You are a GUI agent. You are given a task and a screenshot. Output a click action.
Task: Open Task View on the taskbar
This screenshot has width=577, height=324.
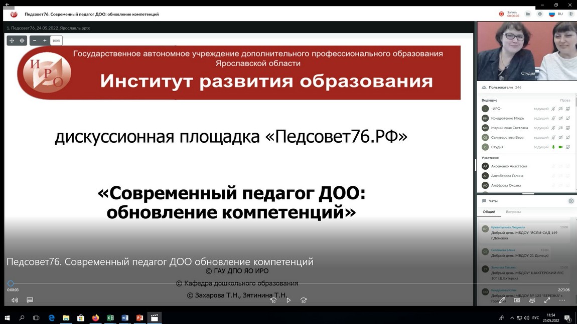[x=36, y=318]
